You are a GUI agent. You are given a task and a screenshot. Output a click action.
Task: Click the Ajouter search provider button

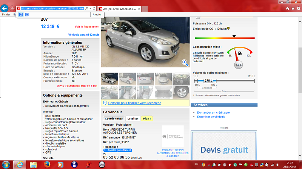(x=97, y=14)
